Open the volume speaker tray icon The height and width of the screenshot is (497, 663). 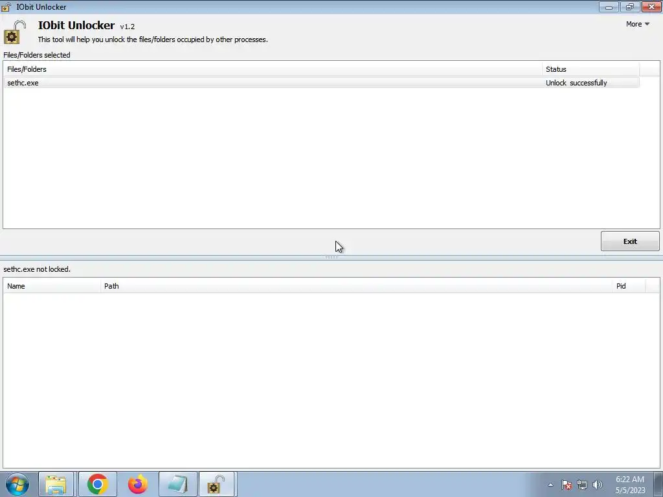click(x=598, y=485)
